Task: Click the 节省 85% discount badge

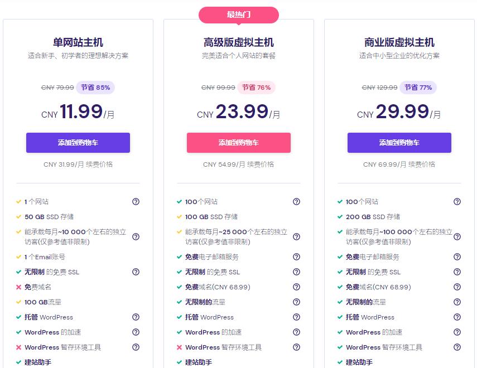Action: [95, 88]
